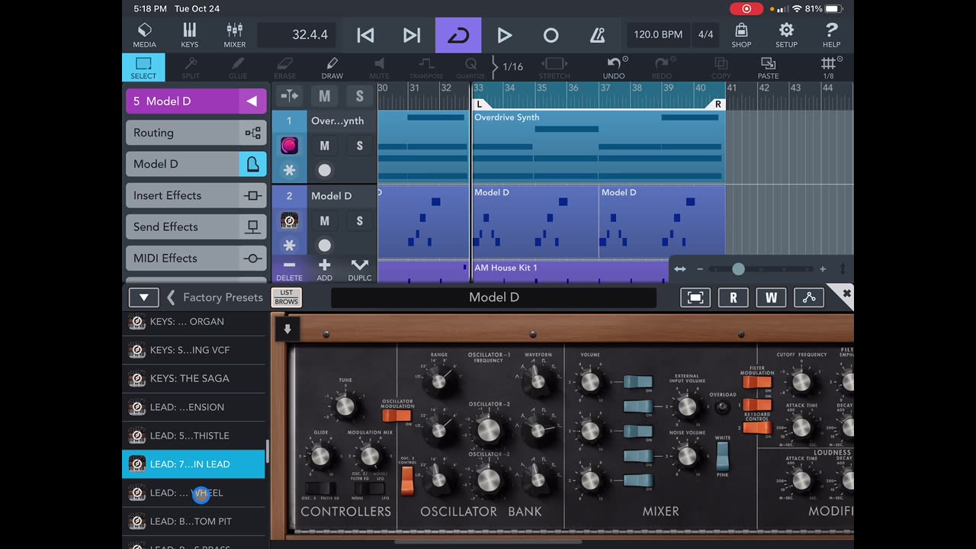Image resolution: width=976 pixels, height=549 pixels.
Task: Open the Model D instrument section
Action: coord(196,164)
